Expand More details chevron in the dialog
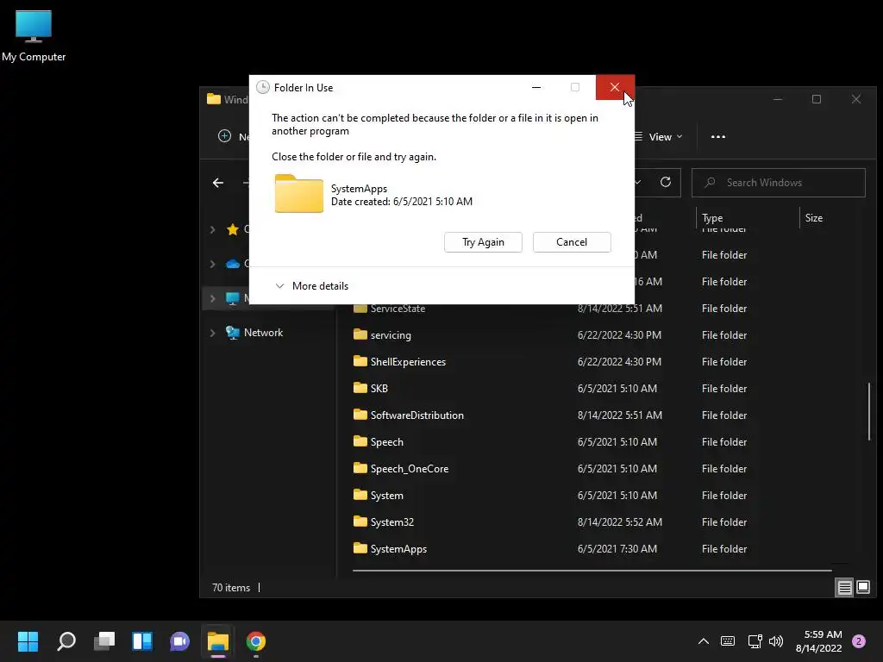This screenshot has width=883, height=662. coord(279,286)
